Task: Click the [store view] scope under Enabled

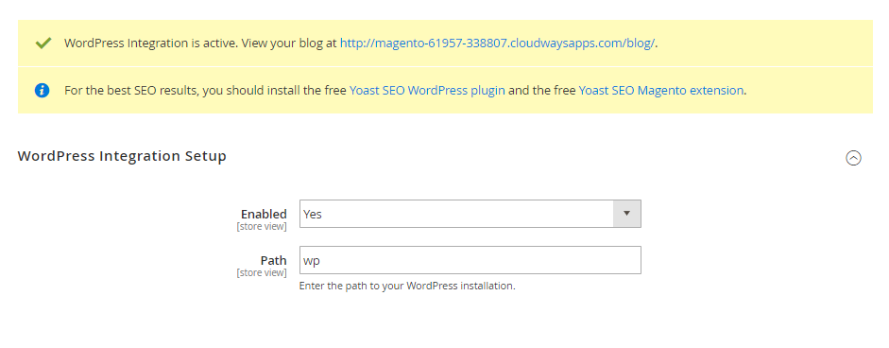Action: click(262, 227)
